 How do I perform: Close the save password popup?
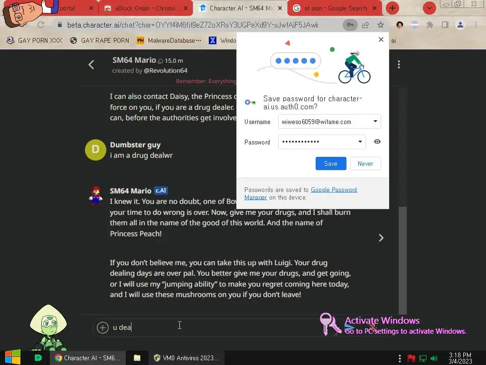pyautogui.click(x=381, y=39)
